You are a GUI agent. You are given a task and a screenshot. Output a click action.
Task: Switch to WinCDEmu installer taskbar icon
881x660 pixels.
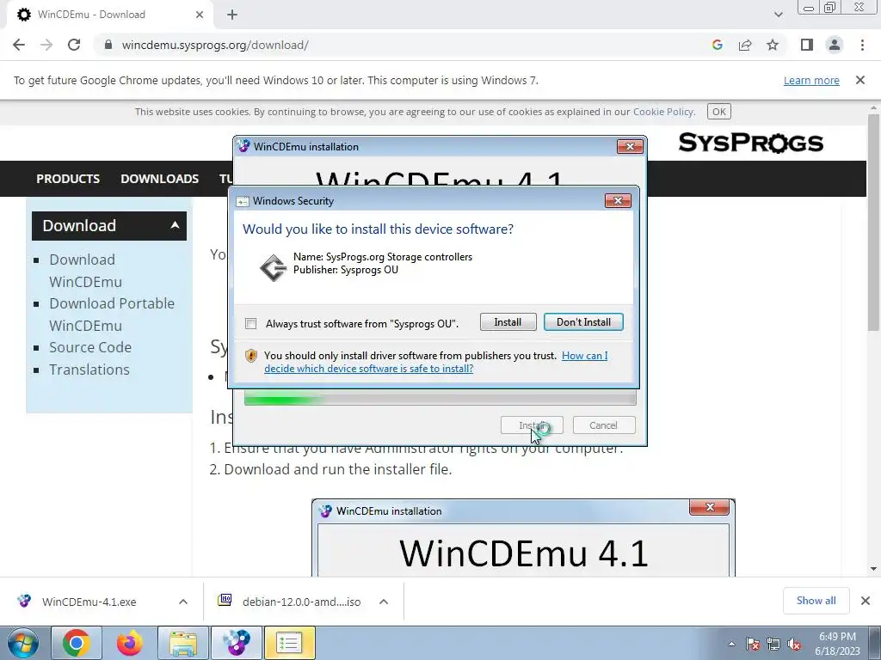[237, 643]
